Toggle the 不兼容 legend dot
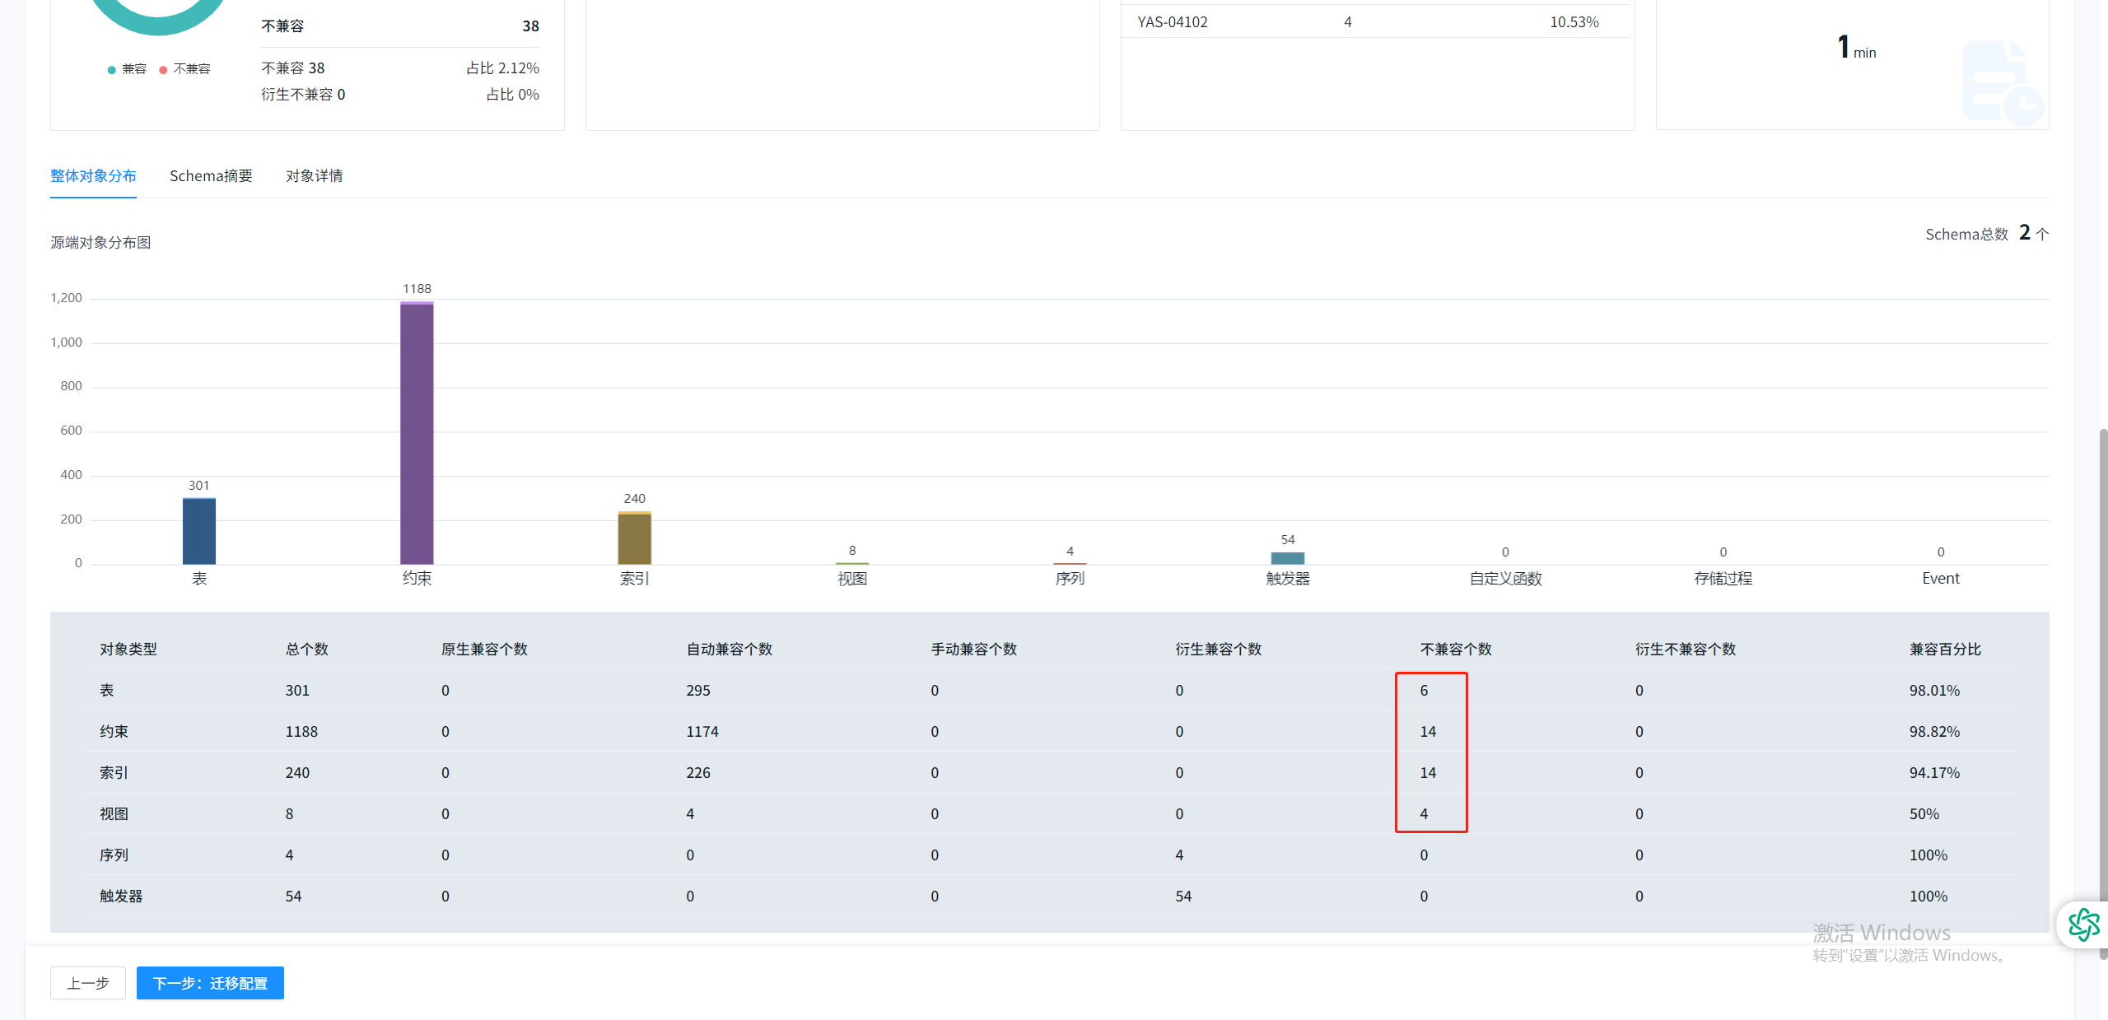The image size is (2108, 1020). point(163,70)
